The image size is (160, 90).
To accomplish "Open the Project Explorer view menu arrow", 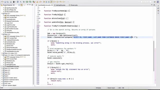I will tap(28, 5).
